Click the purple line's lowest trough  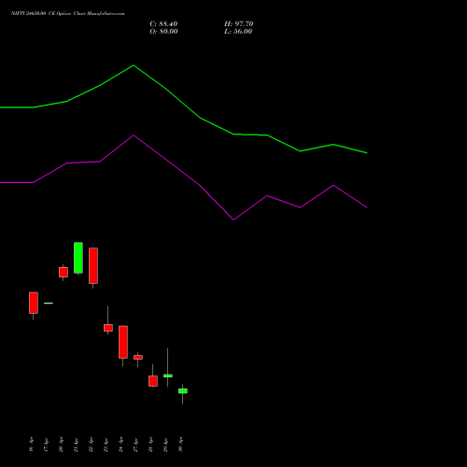point(233,219)
